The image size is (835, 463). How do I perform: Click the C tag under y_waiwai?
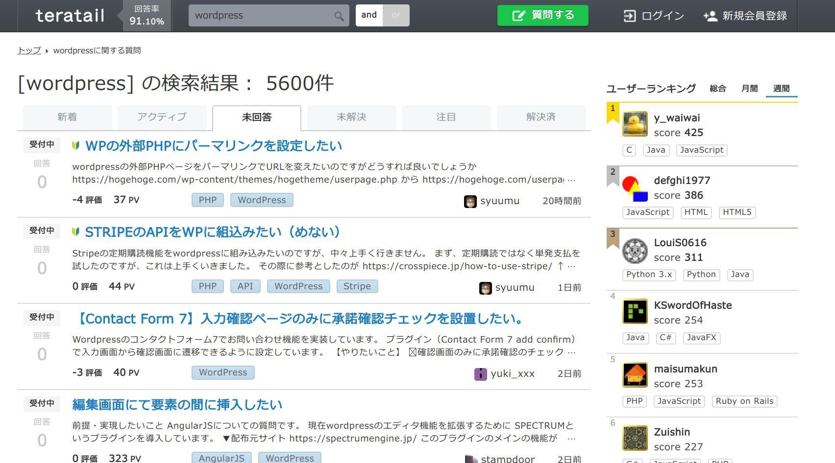click(x=629, y=150)
